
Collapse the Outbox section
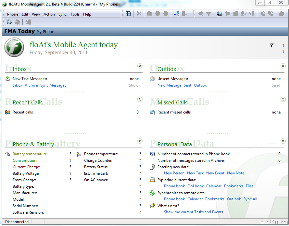point(283,66)
